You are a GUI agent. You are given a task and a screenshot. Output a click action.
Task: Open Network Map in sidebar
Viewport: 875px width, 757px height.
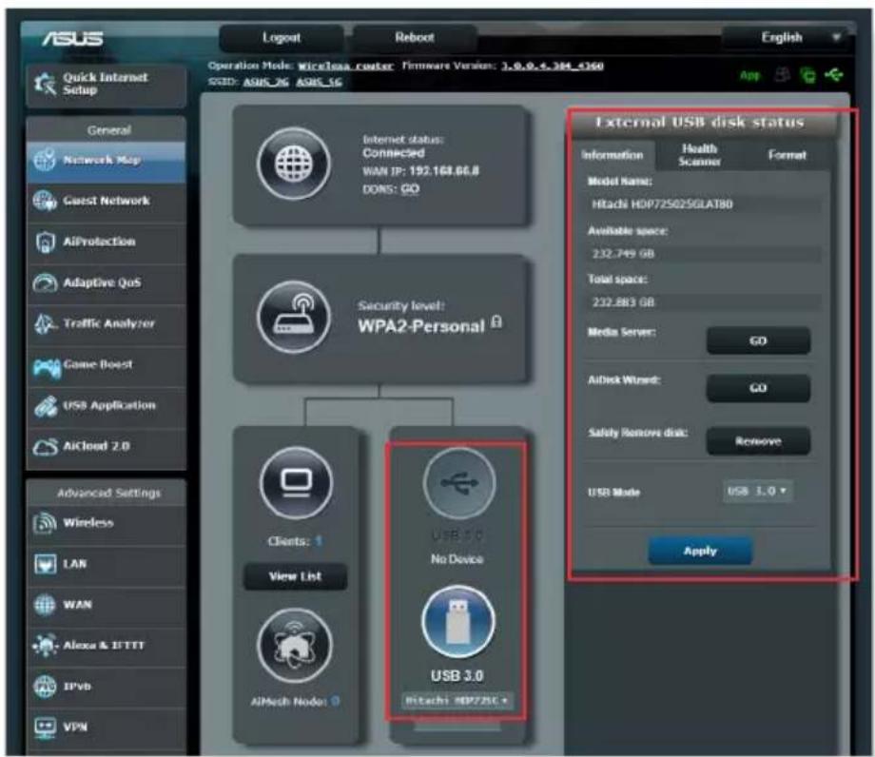coord(106,161)
